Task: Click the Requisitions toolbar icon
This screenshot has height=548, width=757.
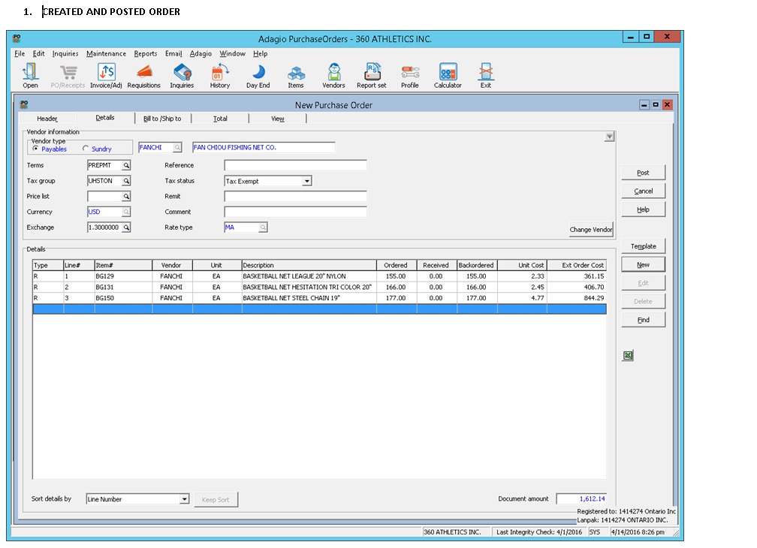Action: tap(143, 75)
